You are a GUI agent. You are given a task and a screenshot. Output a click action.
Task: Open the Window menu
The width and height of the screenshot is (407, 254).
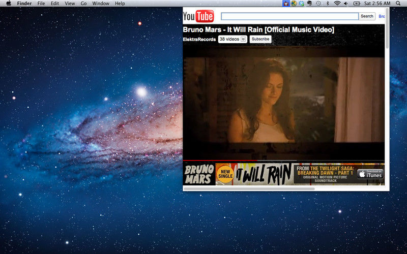click(101, 4)
